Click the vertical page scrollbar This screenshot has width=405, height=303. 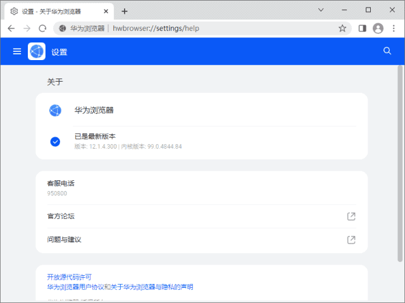[400, 164]
